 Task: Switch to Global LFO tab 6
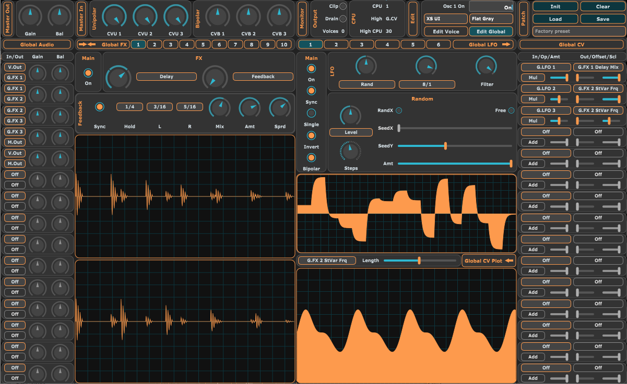click(x=438, y=44)
